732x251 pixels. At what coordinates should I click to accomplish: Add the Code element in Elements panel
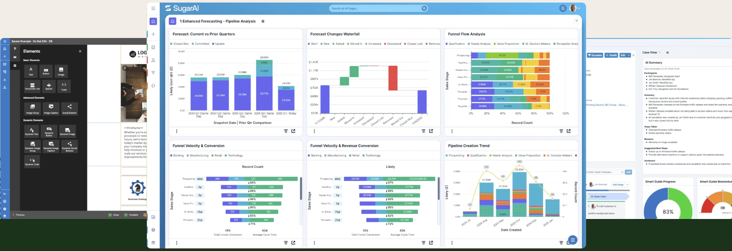64,87
